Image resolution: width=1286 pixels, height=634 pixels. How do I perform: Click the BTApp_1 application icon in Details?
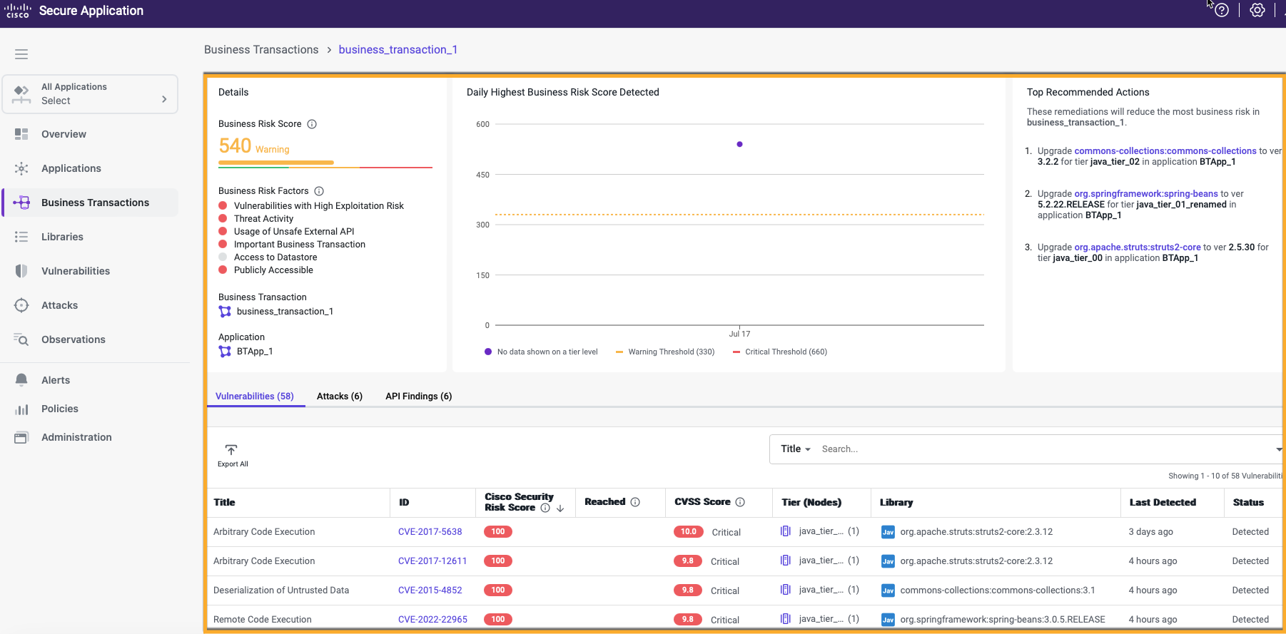click(x=225, y=352)
